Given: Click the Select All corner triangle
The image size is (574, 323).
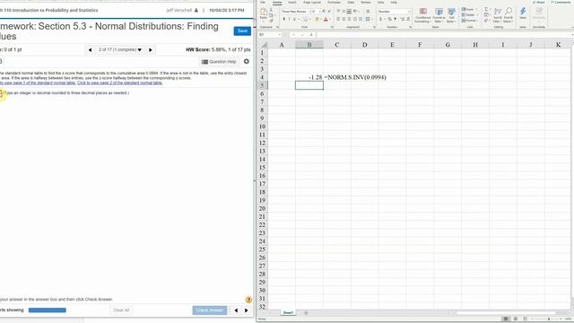Looking at the screenshot, I should coord(263,45).
